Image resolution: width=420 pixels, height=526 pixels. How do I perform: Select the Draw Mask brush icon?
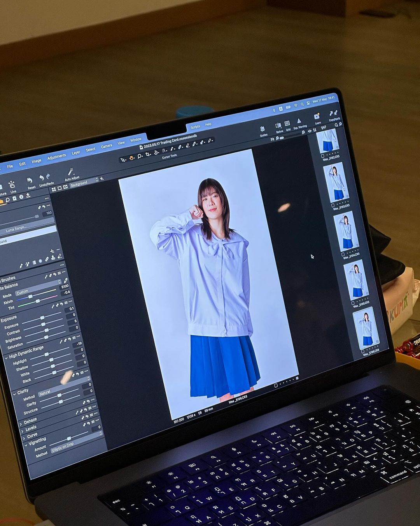(21, 266)
